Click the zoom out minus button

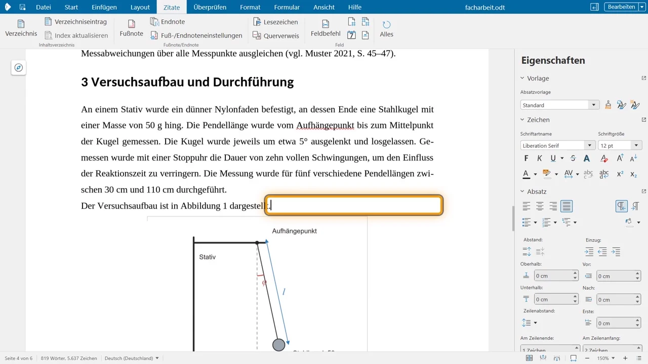pyautogui.click(x=587, y=358)
